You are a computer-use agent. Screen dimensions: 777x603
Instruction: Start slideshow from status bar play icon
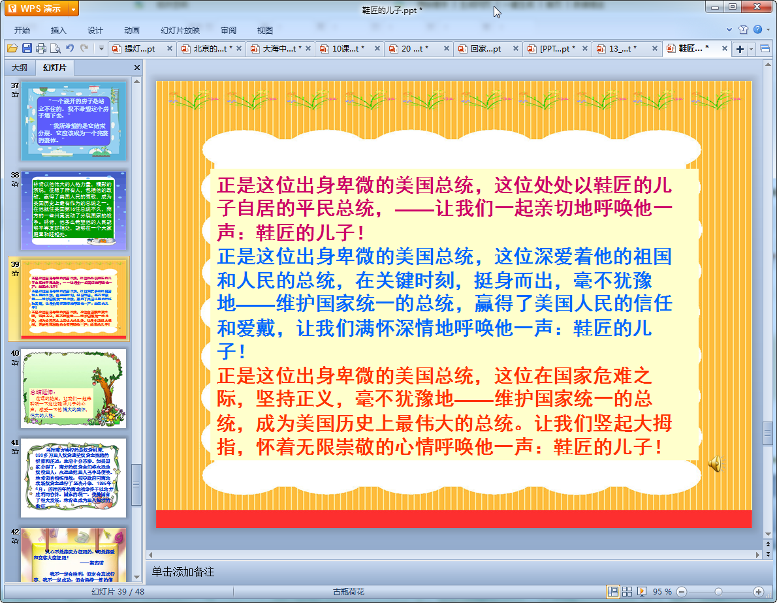click(x=642, y=592)
